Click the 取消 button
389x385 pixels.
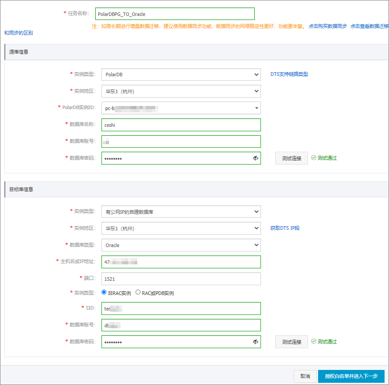click(x=305, y=376)
